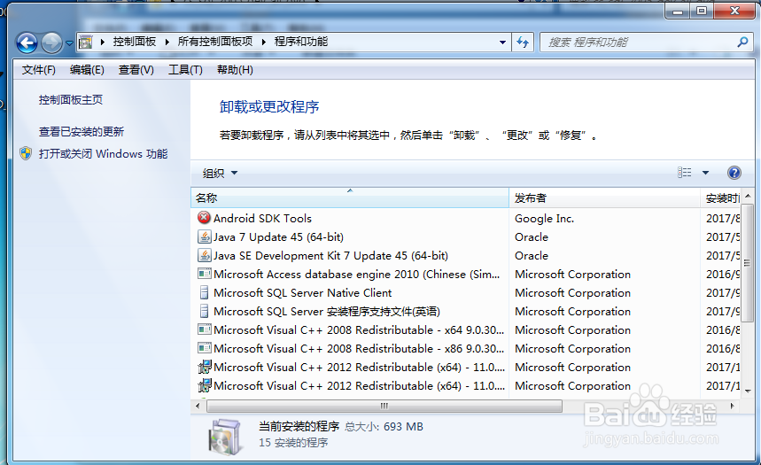Click the installed programs disc icon
Viewport: 761px width, 465px height.
[225, 437]
